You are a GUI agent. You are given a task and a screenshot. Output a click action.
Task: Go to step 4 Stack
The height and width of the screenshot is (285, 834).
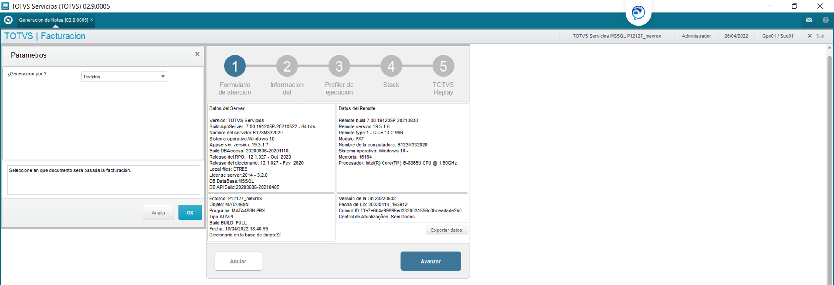coord(391,66)
